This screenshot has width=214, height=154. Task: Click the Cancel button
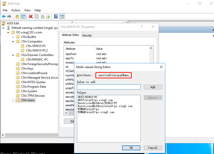point(153,148)
